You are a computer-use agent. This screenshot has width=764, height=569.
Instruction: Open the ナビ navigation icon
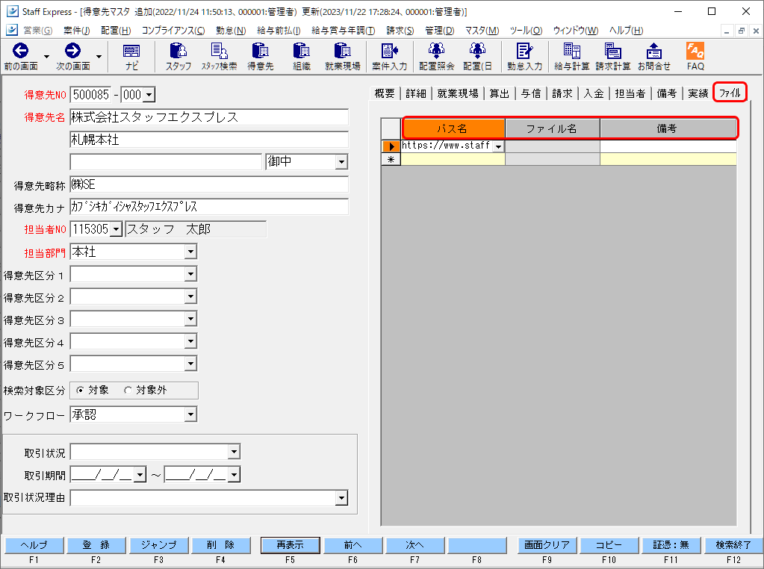[131, 52]
